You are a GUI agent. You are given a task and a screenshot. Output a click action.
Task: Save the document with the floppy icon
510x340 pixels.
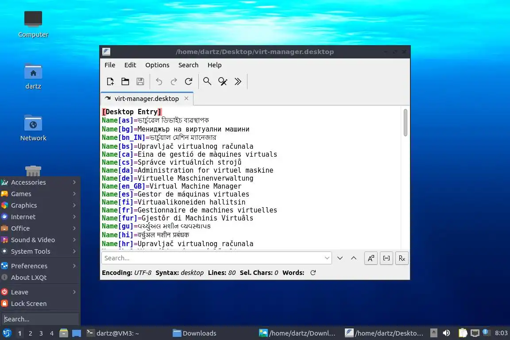[x=140, y=81]
